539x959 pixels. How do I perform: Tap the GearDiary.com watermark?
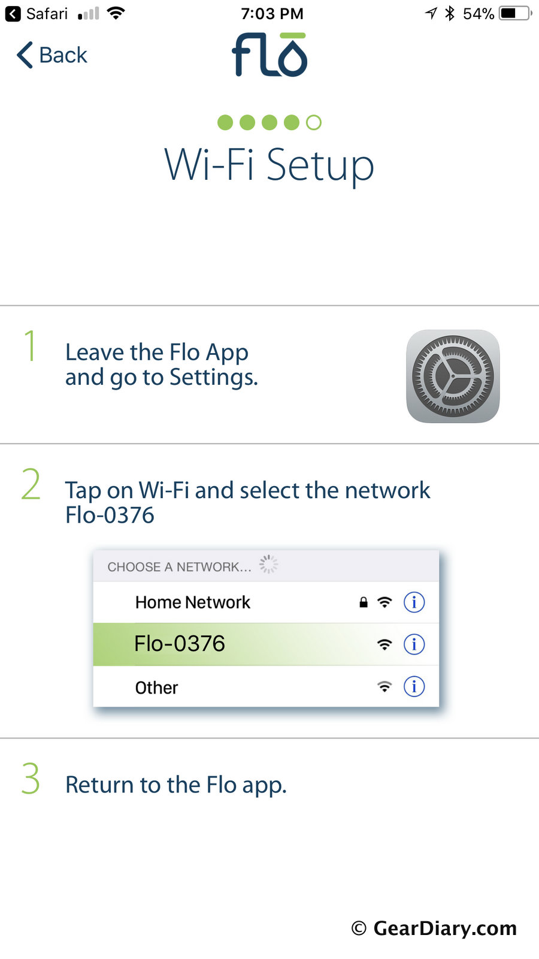[434, 928]
